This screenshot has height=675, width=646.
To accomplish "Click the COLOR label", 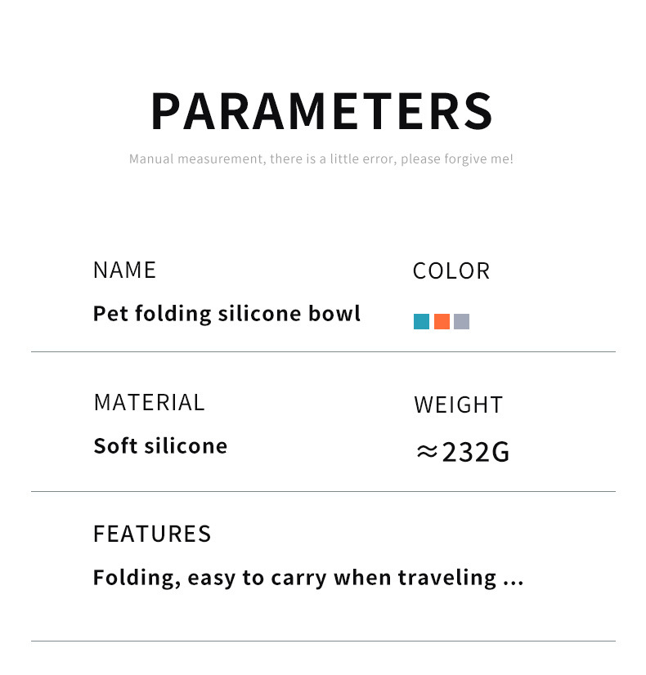I will click(x=451, y=271).
